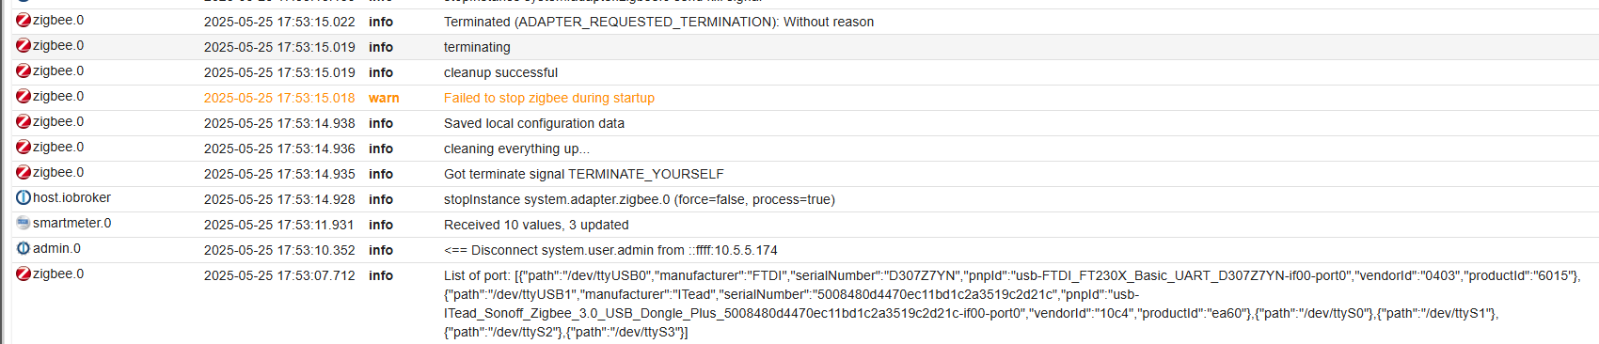The height and width of the screenshot is (344, 1599).
Task: Select the host.iobroker adapter icon
Action: (24, 197)
